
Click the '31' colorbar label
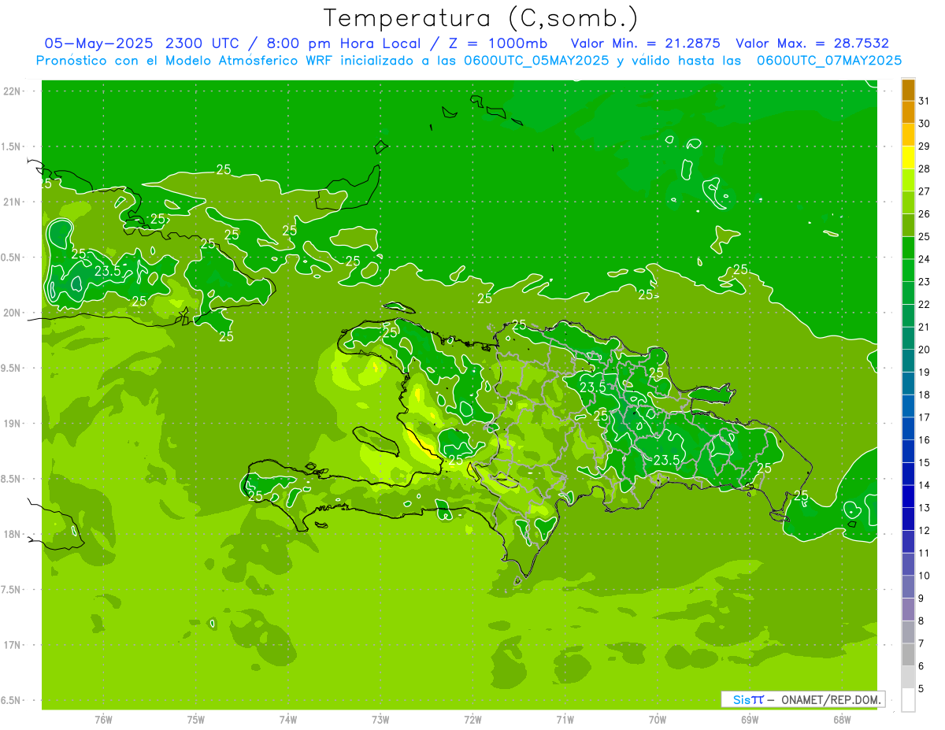(x=925, y=101)
